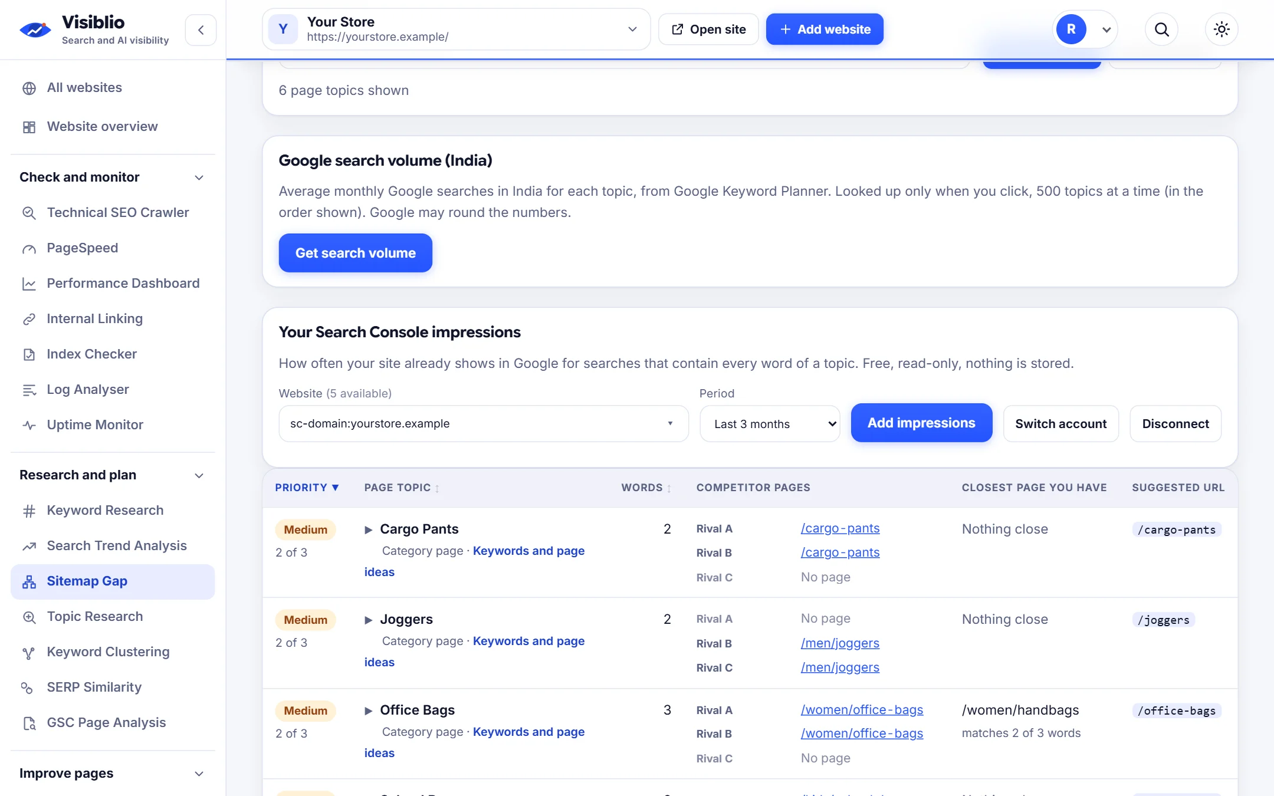Click the user avatar R

[1071, 29]
